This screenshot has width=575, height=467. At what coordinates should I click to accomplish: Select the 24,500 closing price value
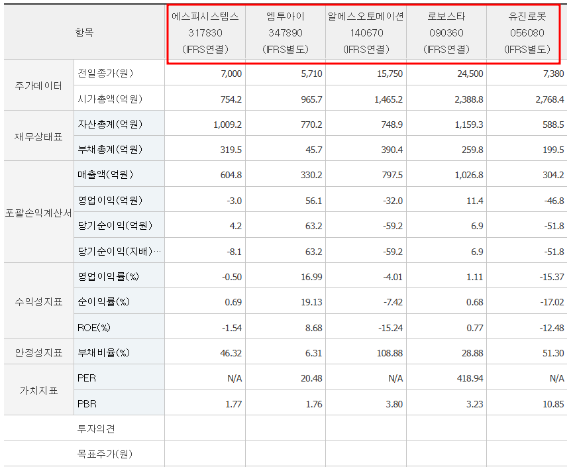(470, 74)
